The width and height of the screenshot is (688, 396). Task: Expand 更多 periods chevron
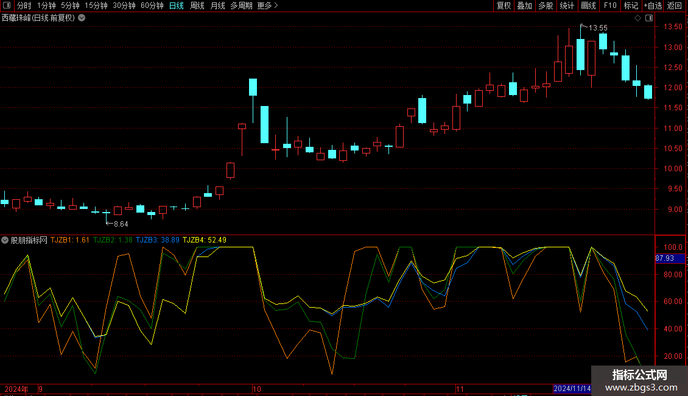coord(276,5)
